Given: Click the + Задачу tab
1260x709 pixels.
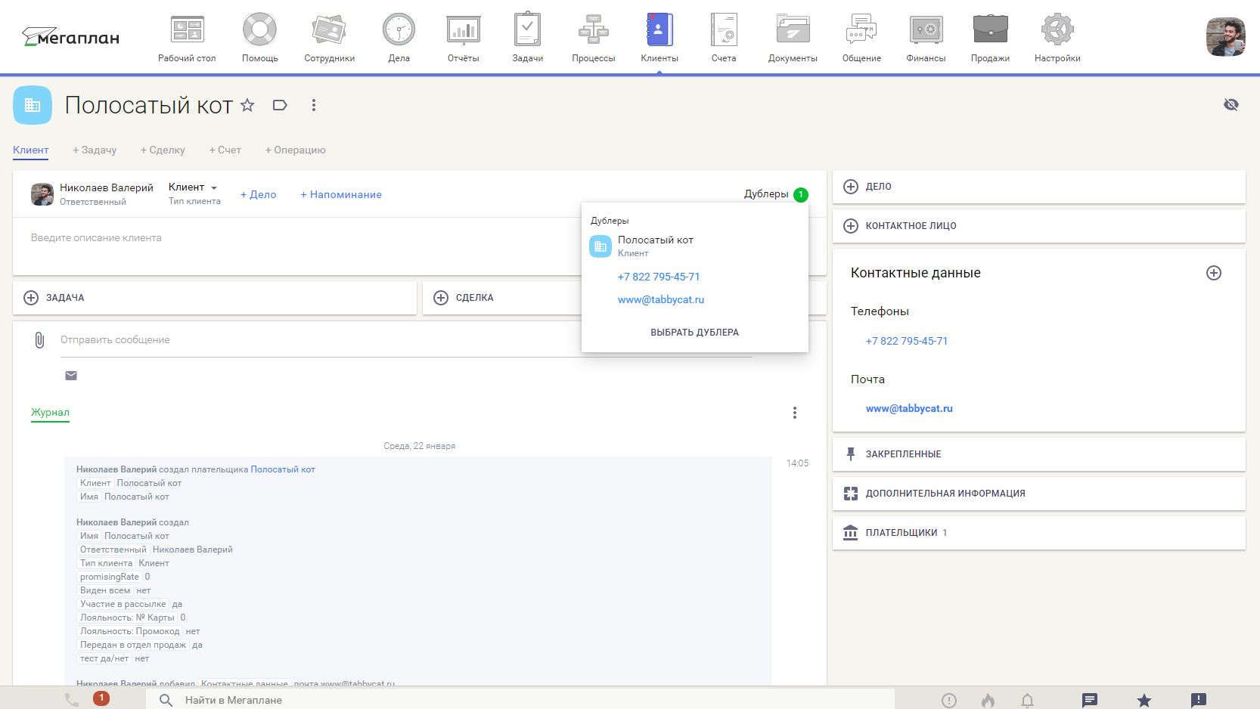Looking at the screenshot, I should 95,150.
